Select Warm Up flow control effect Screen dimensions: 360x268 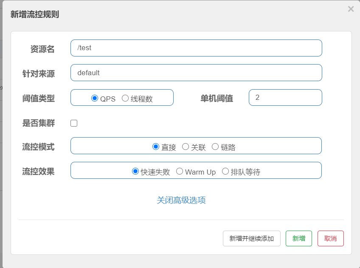point(180,171)
